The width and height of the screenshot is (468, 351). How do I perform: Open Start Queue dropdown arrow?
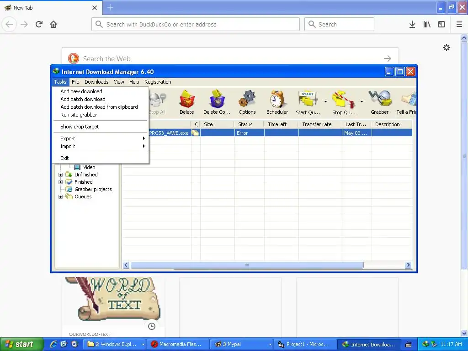325,102
